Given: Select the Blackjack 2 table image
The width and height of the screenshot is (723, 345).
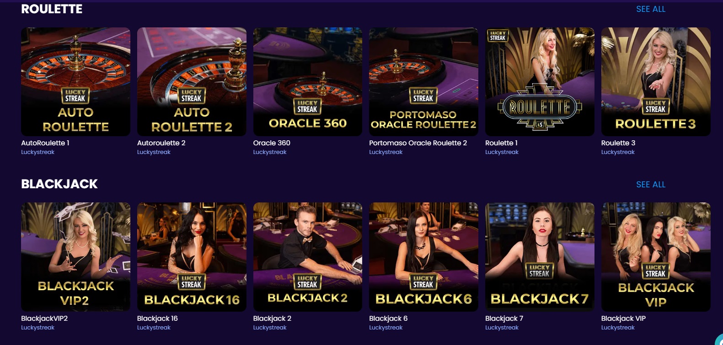Looking at the screenshot, I should pos(308,257).
